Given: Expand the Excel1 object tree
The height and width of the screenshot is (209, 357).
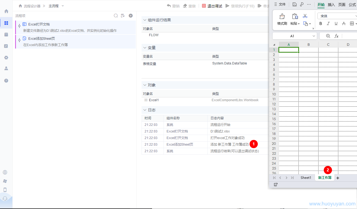Looking at the screenshot, I should click(x=146, y=100).
